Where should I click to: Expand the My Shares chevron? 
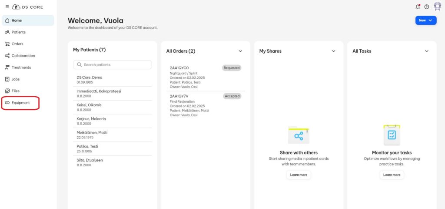pyautogui.click(x=333, y=51)
